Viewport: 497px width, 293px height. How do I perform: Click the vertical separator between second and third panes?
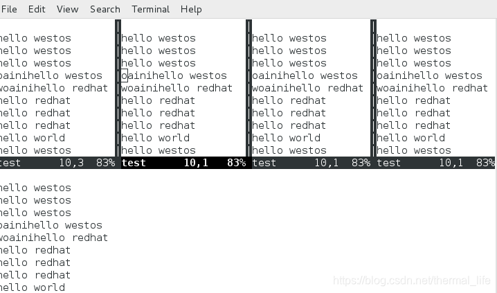click(248, 88)
